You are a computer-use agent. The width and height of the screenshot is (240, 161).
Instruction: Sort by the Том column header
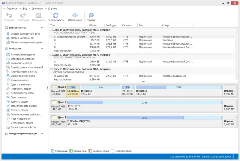point(68,25)
